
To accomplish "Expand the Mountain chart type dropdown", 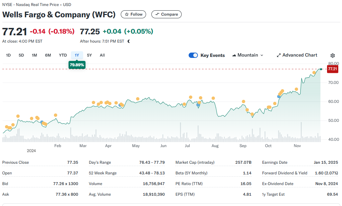I will tap(248, 55).
